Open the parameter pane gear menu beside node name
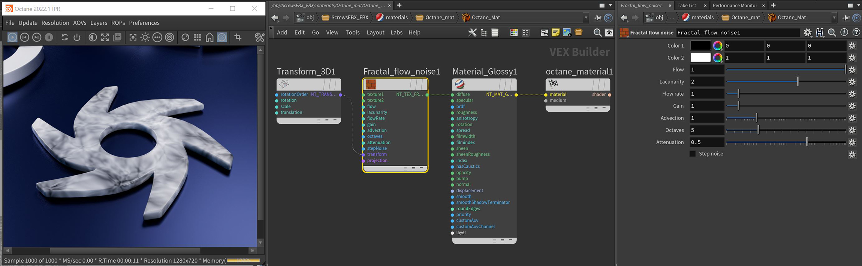This screenshot has width=862, height=266. (x=807, y=33)
